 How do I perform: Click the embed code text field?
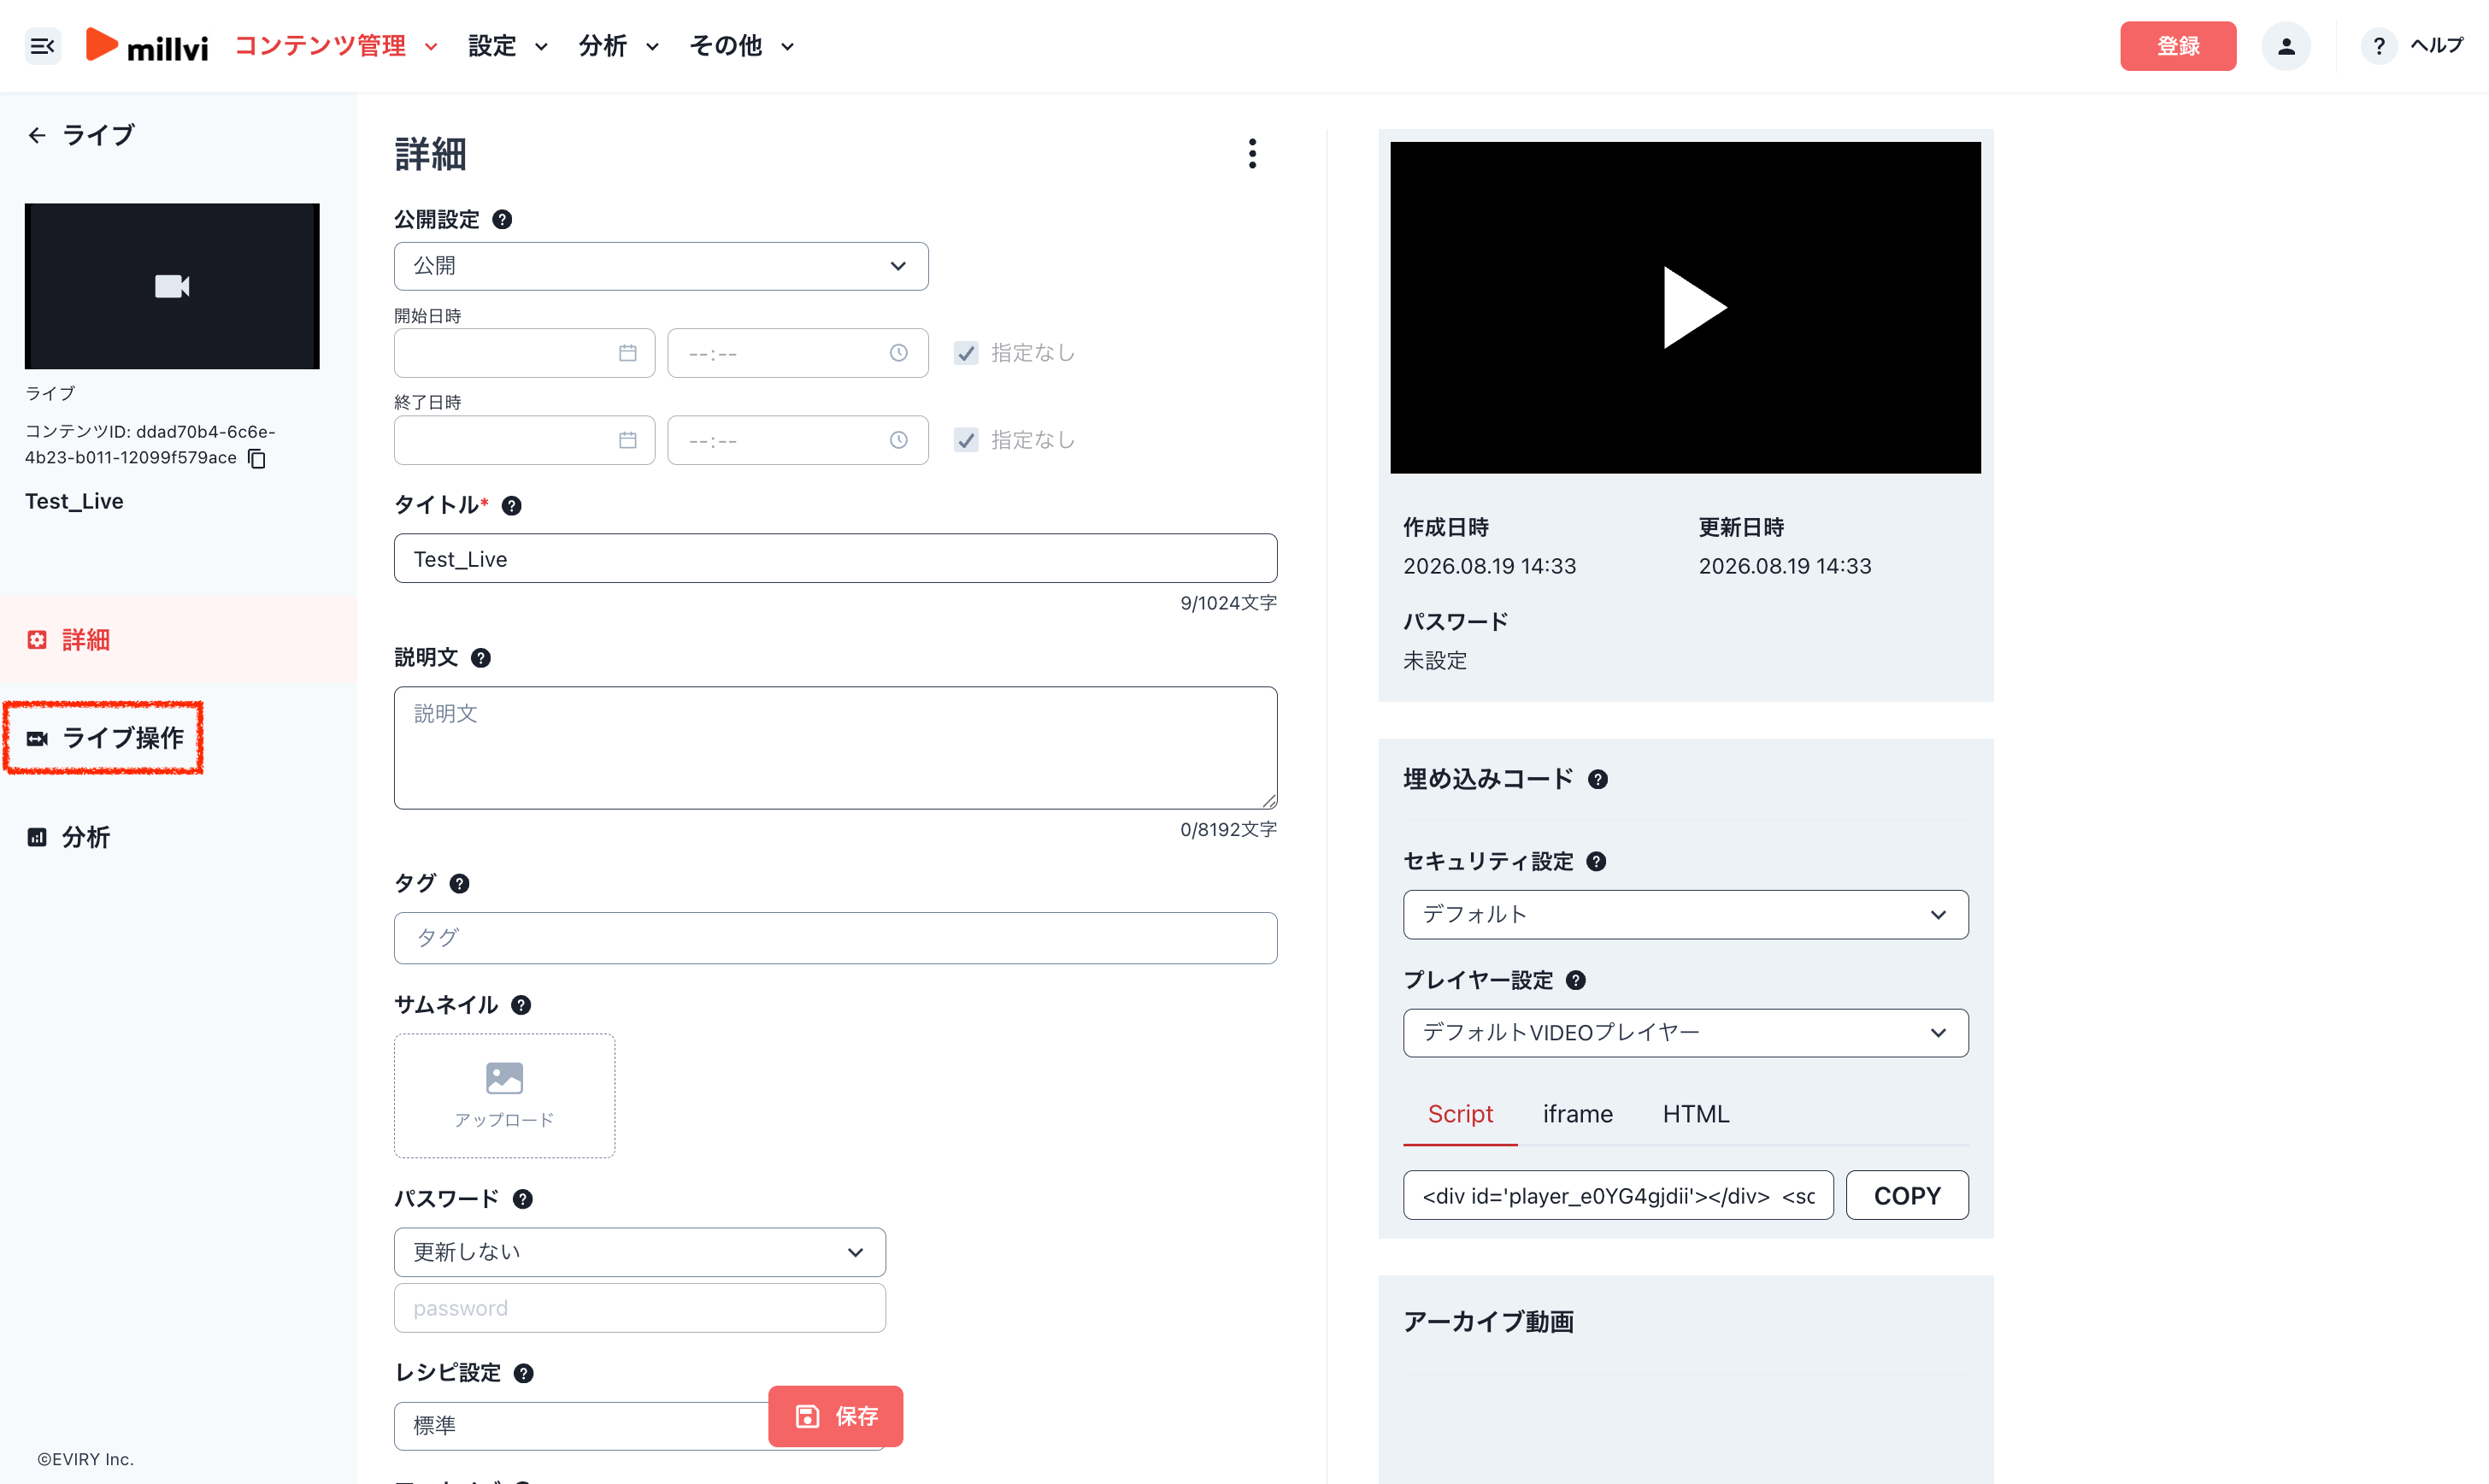1617,1196
